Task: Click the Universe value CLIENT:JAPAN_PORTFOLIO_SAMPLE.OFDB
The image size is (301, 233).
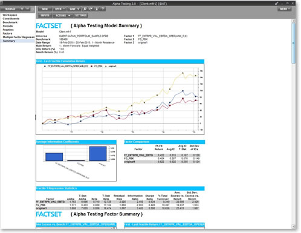Action: pyautogui.click(x=83, y=36)
